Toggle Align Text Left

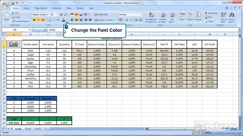tap(72, 20)
